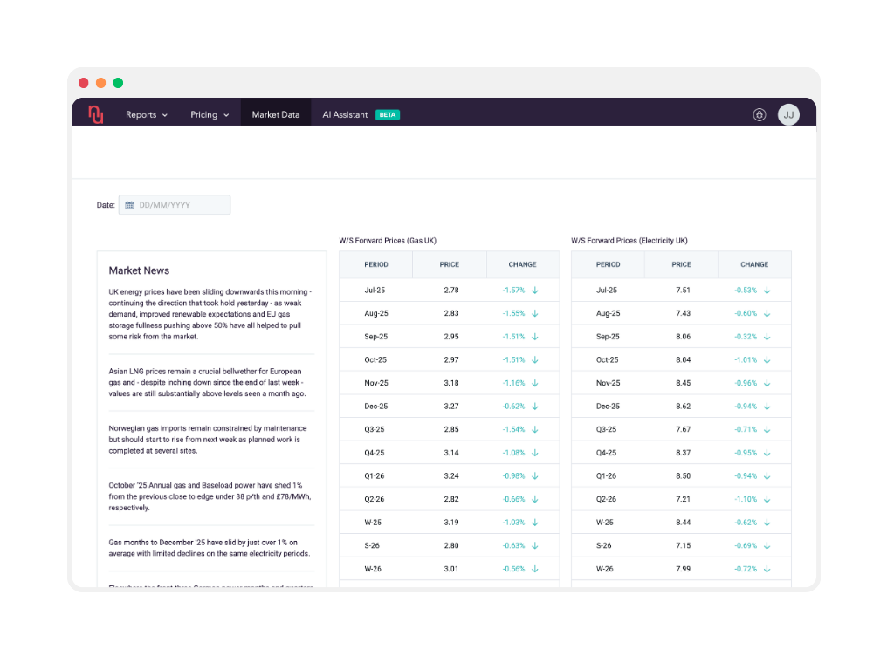Click the down arrow beside -0.72% electricity change
894x670 pixels.
(767, 569)
